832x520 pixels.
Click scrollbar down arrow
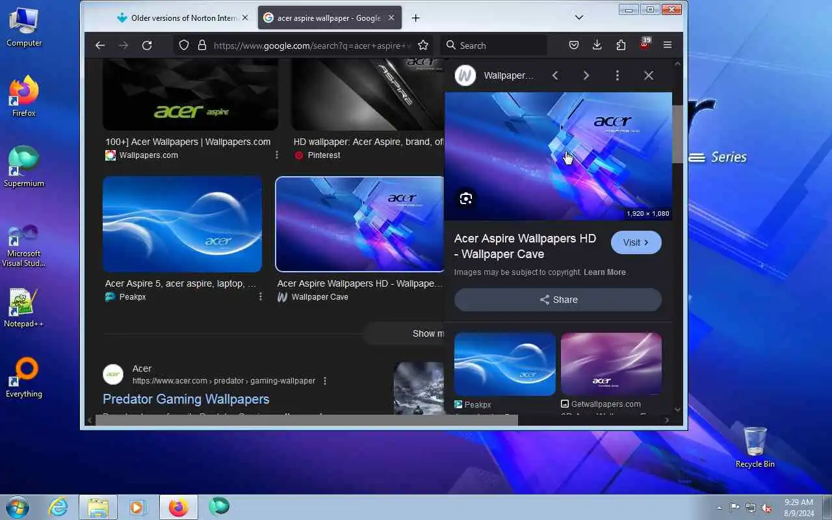[677, 409]
